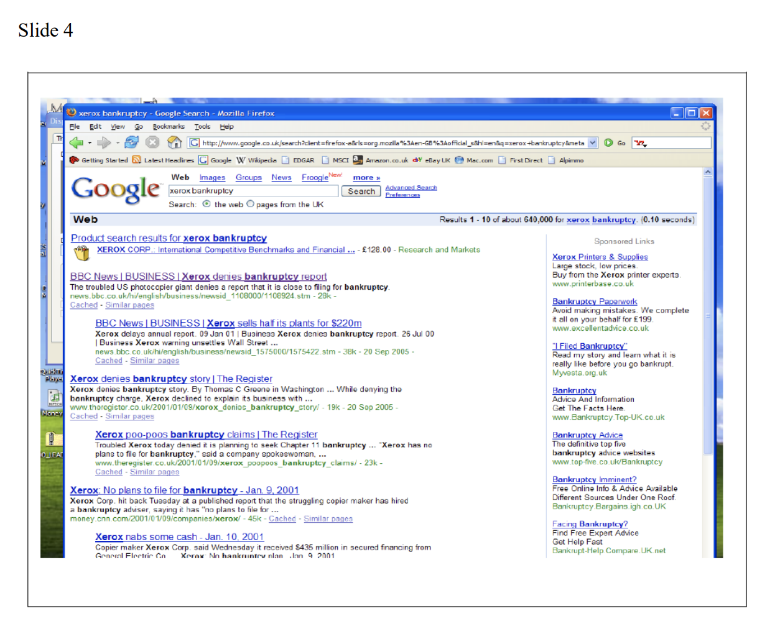Viewport: 775px width, 621px height.
Task: Expand the URL address bar dropdown
Action: (x=593, y=142)
